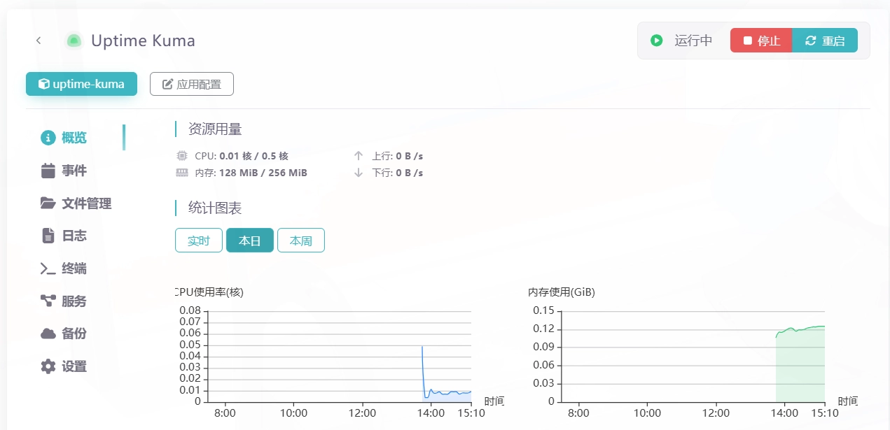This screenshot has width=890, height=430.
Task: Click the 内存使用(GiB) chart title
Action: click(x=562, y=292)
